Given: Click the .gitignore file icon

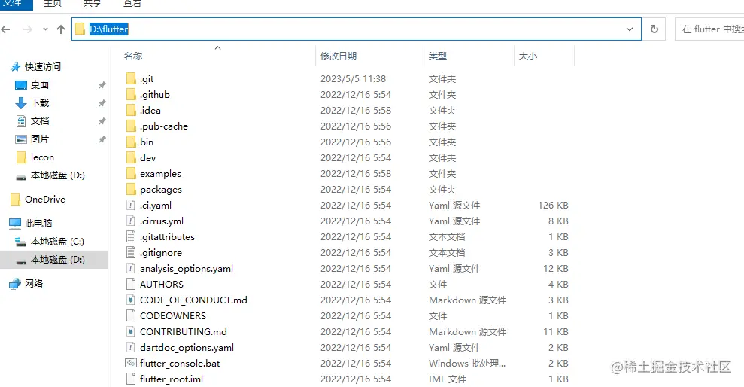Looking at the screenshot, I should tap(131, 253).
